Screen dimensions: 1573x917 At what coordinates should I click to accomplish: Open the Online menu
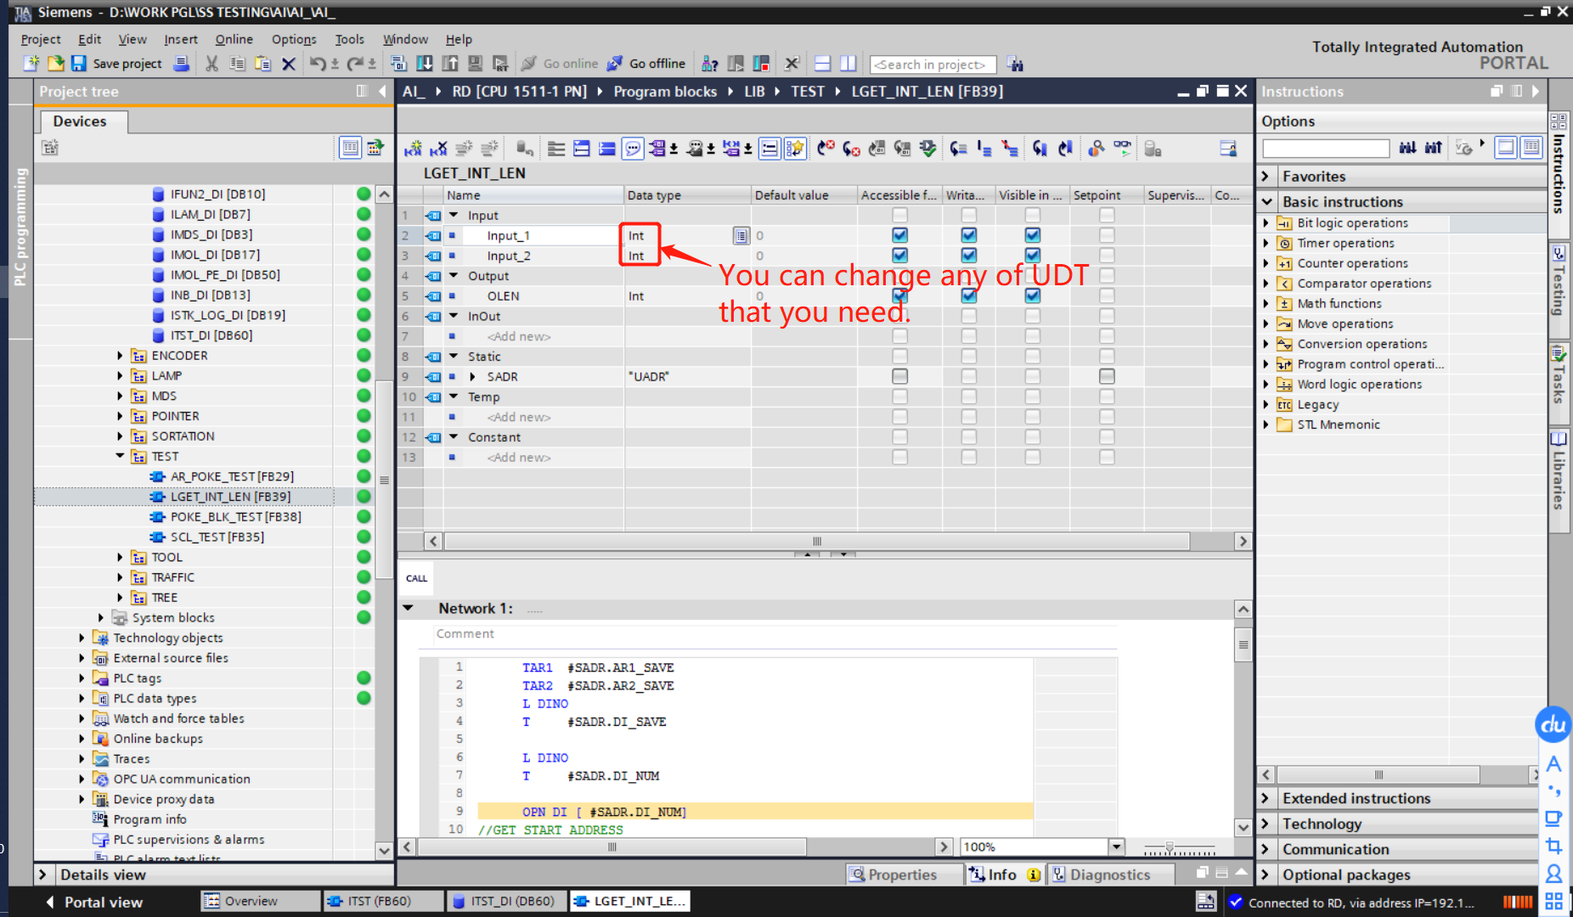pos(234,39)
